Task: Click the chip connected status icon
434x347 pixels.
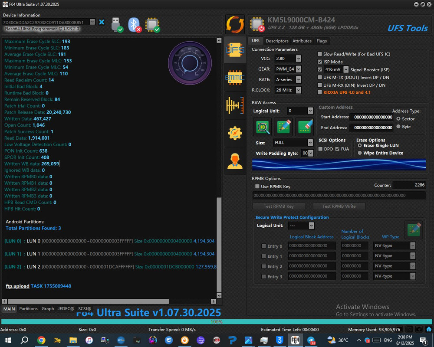Action: click(152, 25)
